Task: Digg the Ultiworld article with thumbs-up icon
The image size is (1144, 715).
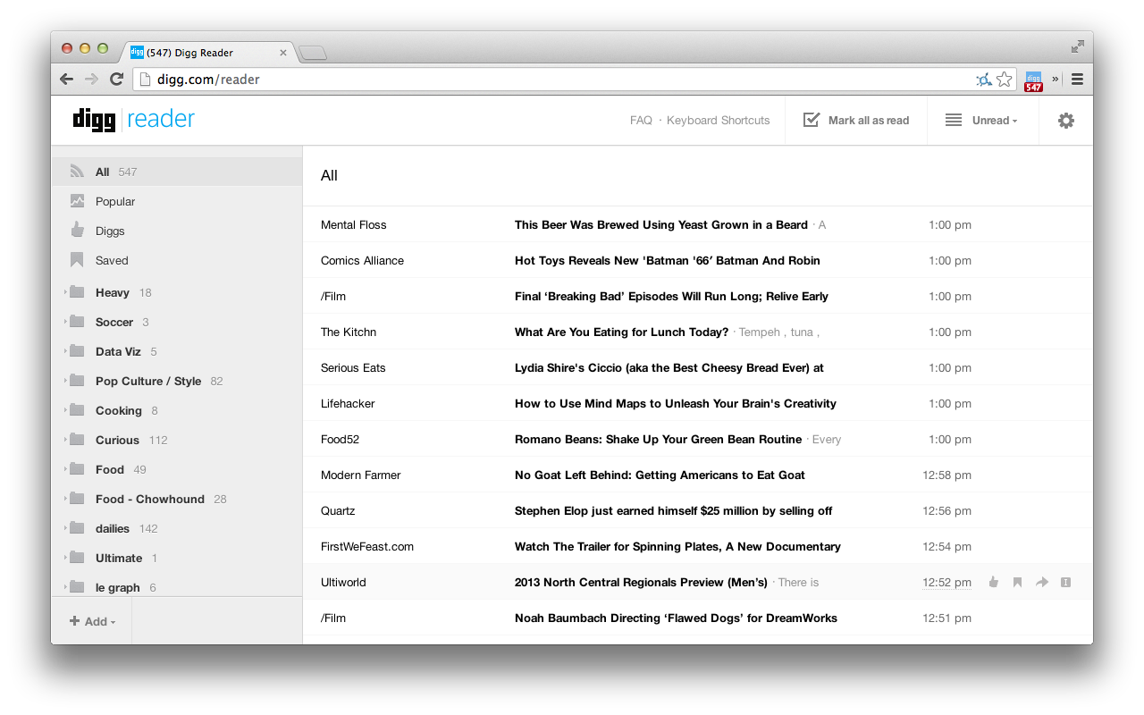Action: [x=993, y=582]
